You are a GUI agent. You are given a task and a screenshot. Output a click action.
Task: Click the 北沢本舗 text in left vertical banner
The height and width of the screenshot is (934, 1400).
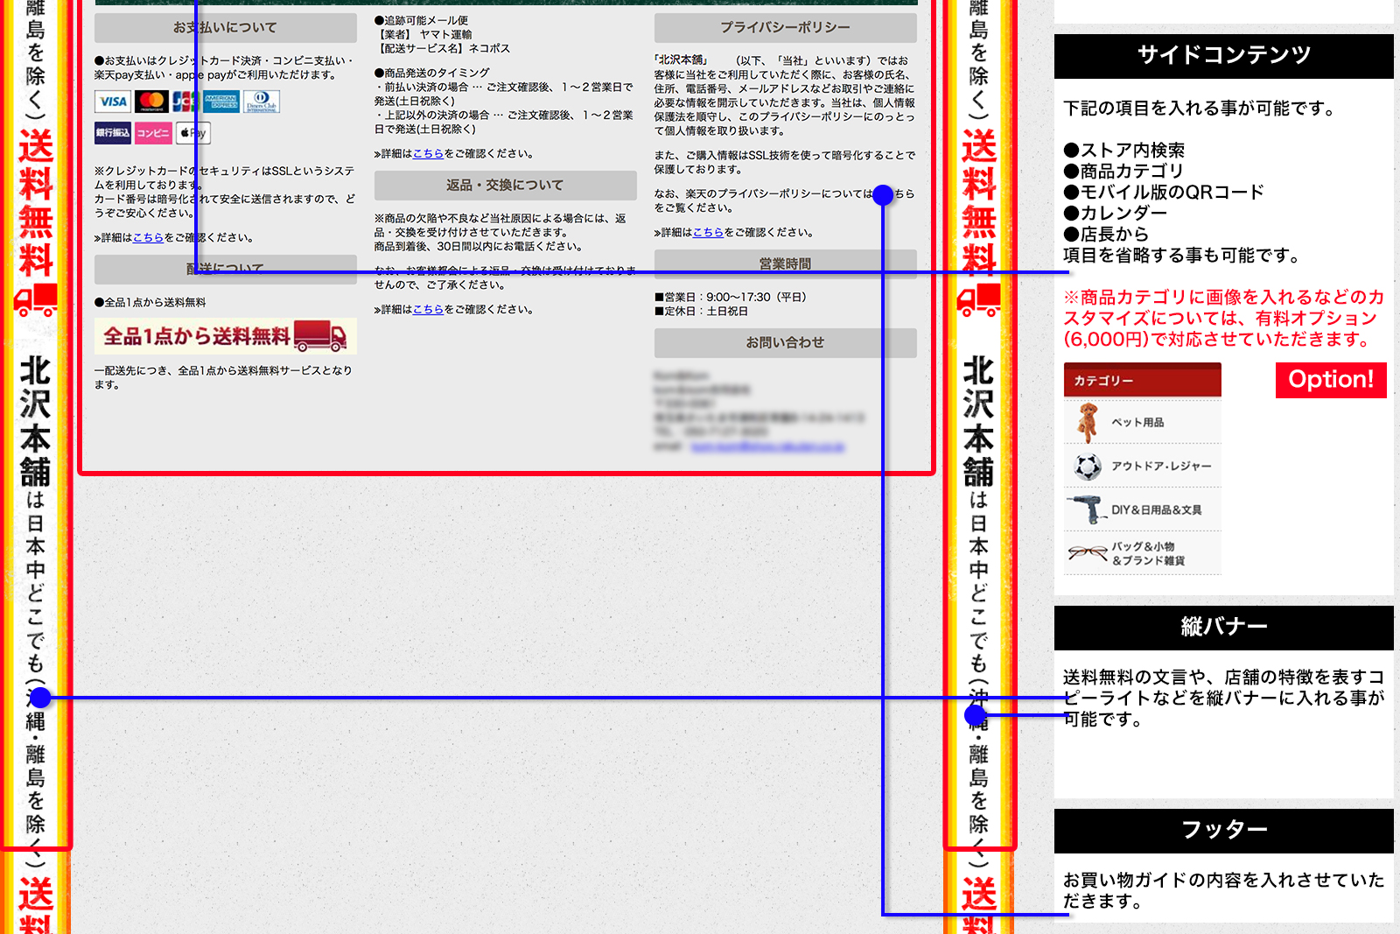tap(36, 421)
